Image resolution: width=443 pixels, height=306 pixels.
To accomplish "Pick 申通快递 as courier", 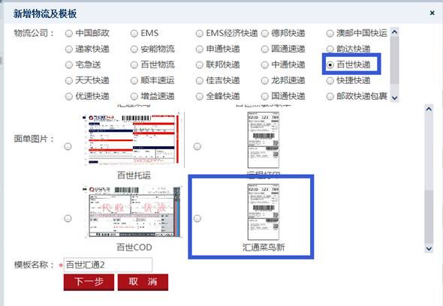I will tap(200, 49).
